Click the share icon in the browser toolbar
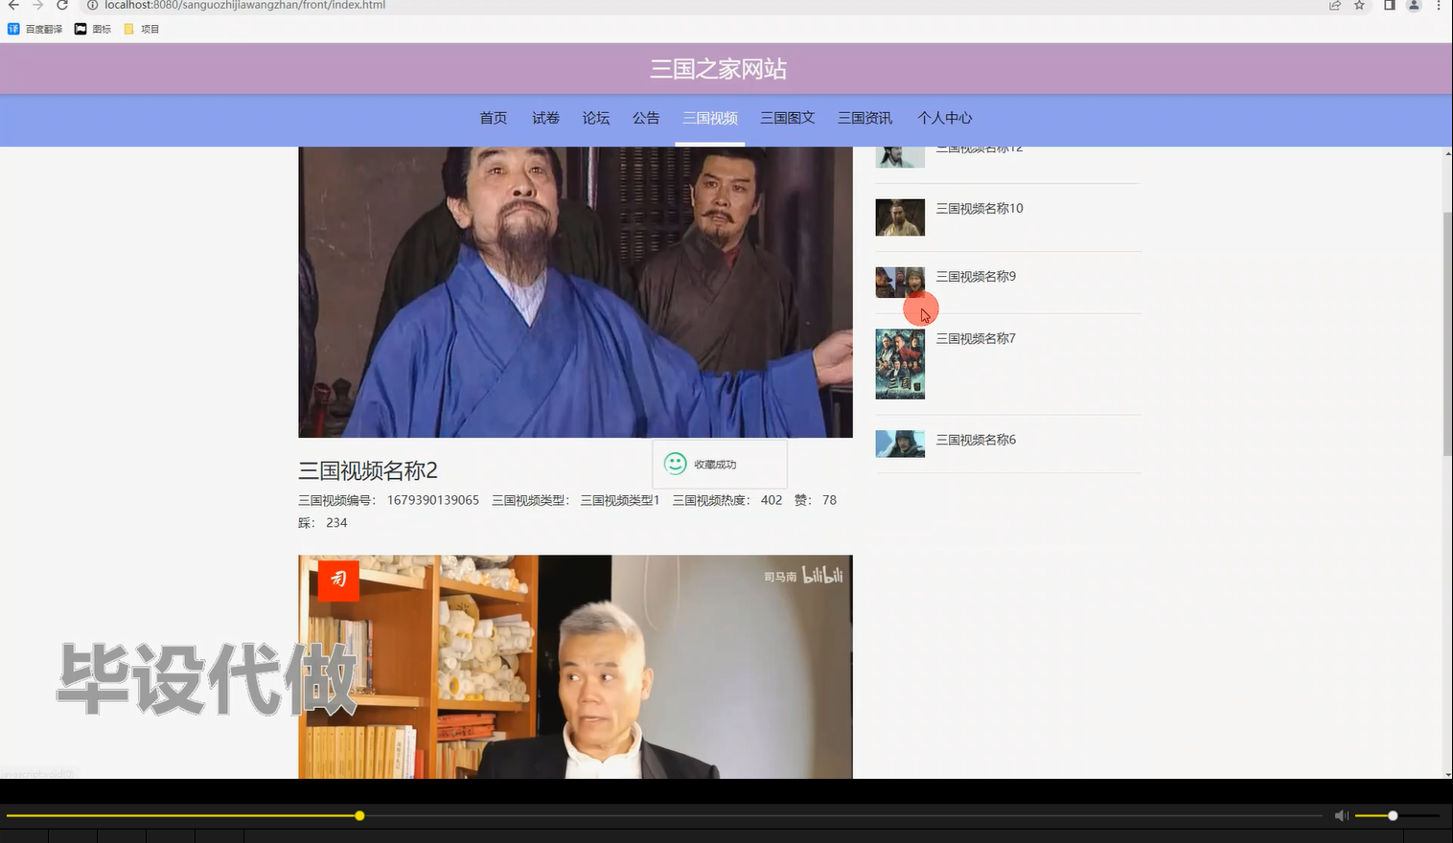Viewport: 1453px width, 843px height. pos(1334,6)
